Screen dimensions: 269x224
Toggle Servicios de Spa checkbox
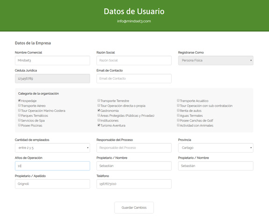(20, 120)
